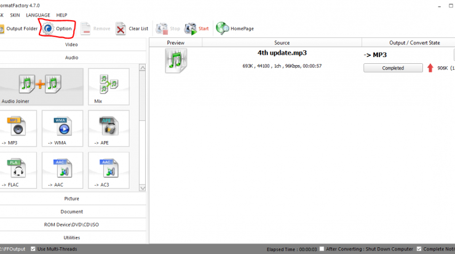Open the LANGUAGE menu
This screenshot has height=254, width=455.
coord(38,15)
